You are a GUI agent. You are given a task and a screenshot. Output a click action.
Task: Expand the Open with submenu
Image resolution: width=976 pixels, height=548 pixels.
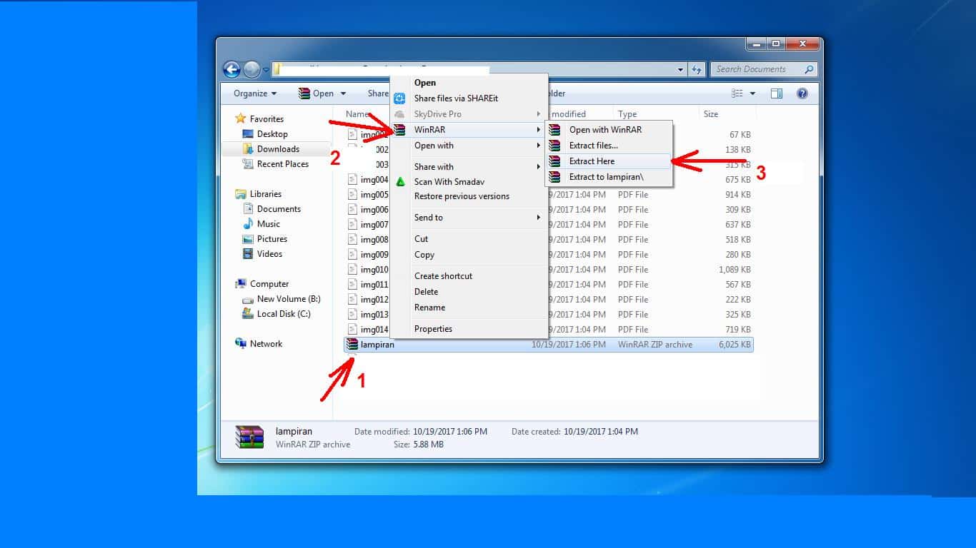coord(539,146)
